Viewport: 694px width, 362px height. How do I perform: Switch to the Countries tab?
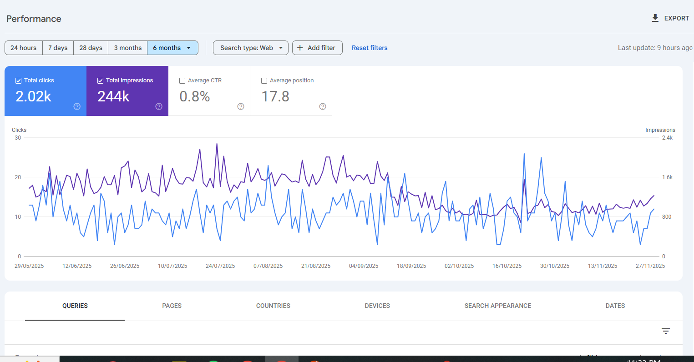click(x=273, y=306)
